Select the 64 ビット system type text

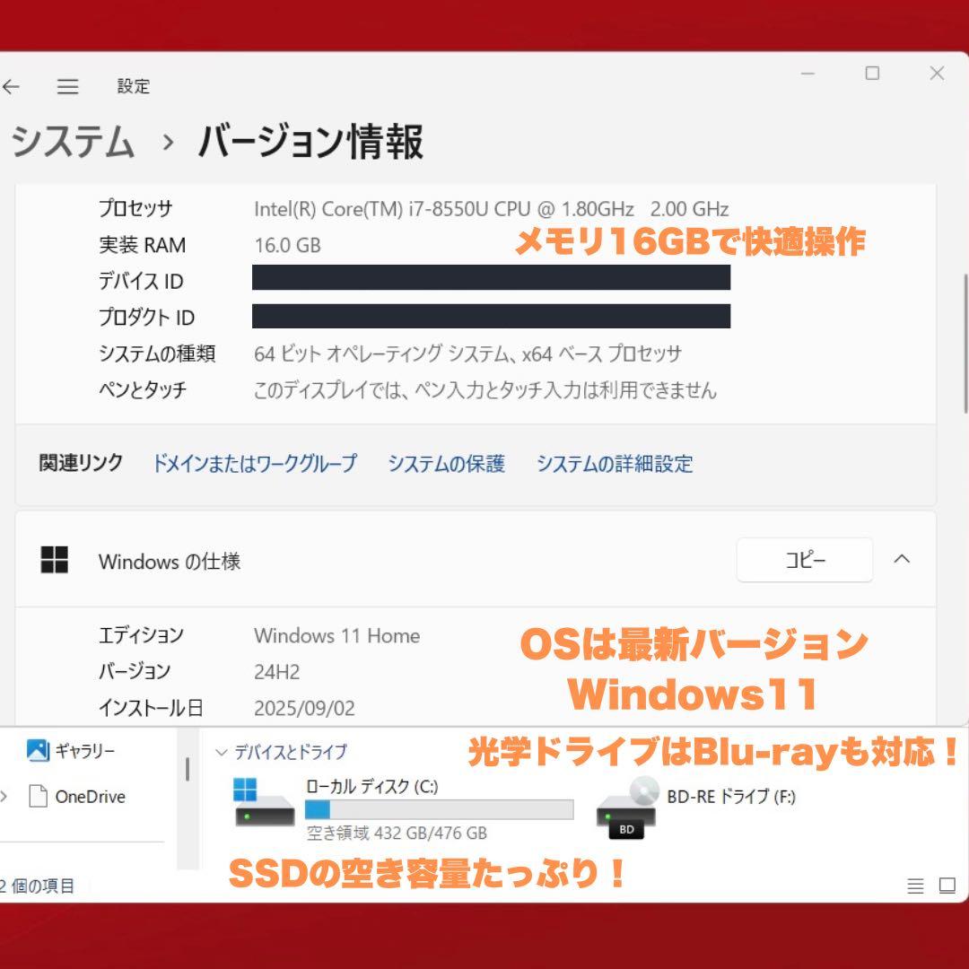pyautogui.click(x=467, y=354)
